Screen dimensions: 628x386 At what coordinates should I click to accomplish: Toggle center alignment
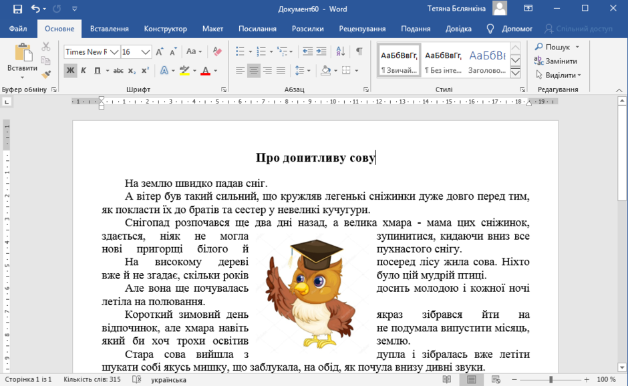point(253,71)
